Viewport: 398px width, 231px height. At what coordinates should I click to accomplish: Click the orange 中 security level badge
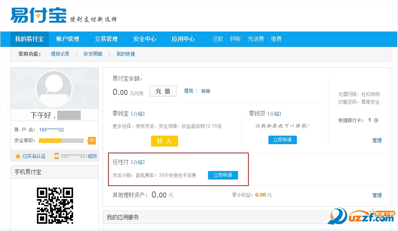click(x=92, y=141)
